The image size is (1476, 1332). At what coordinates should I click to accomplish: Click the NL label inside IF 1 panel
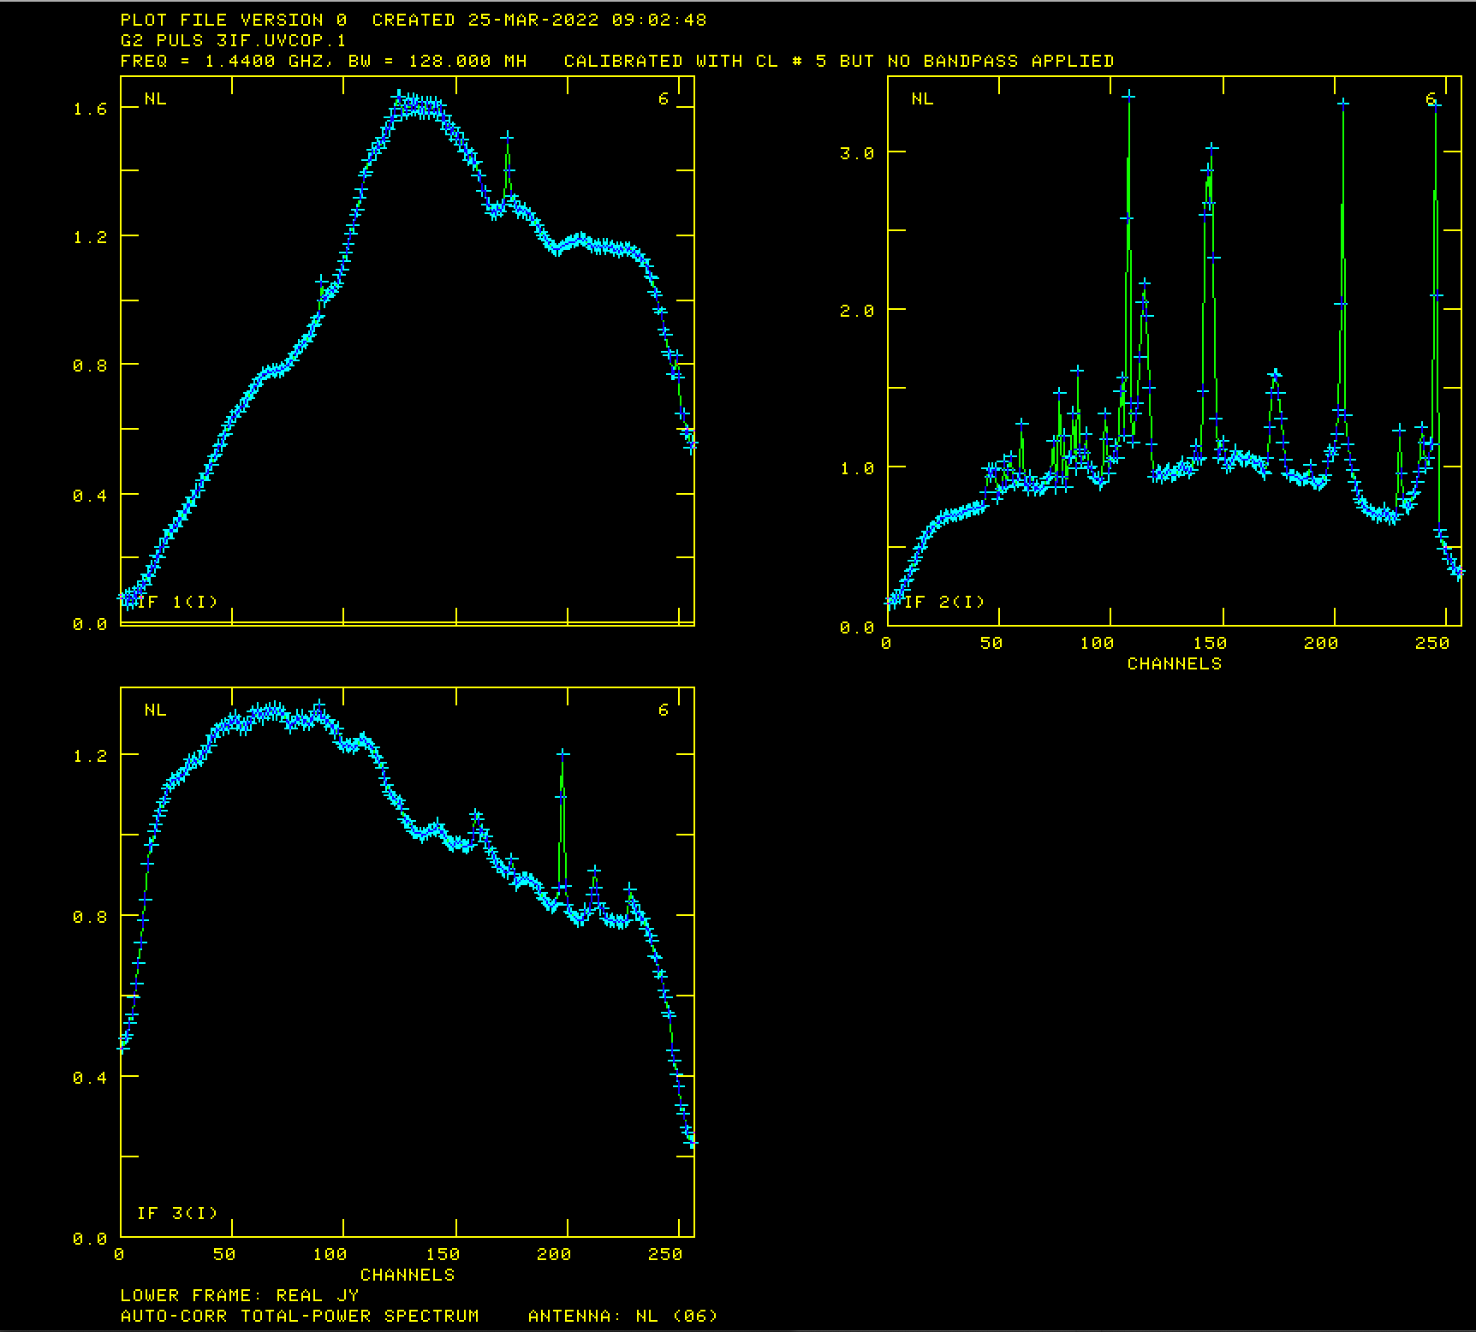coord(155,98)
